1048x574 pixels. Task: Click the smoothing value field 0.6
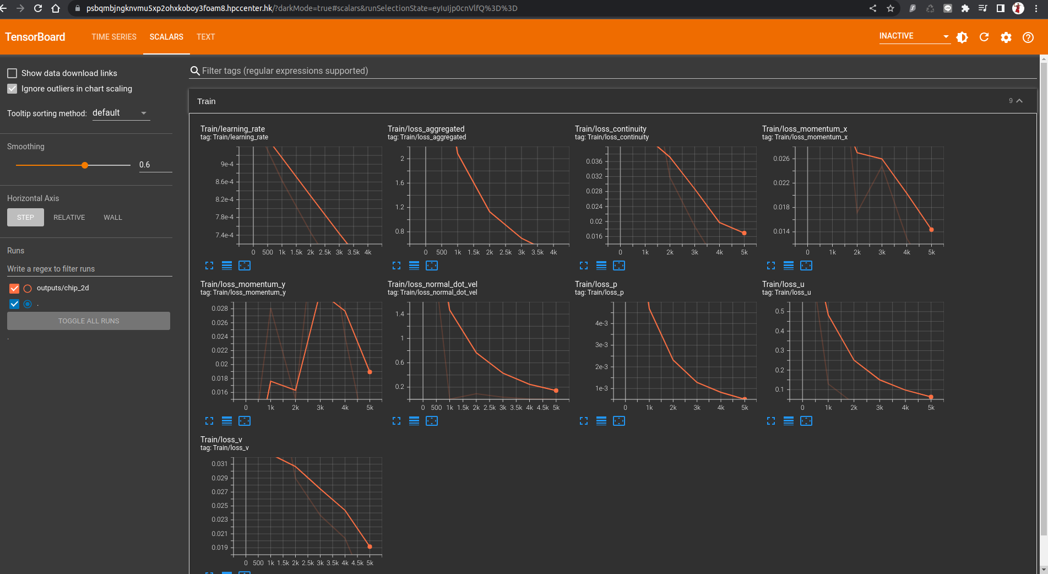155,165
